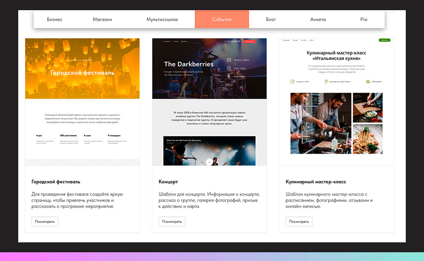Open the Магазин tab
This screenshot has width=424, height=261.
click(x=102, y=20)
